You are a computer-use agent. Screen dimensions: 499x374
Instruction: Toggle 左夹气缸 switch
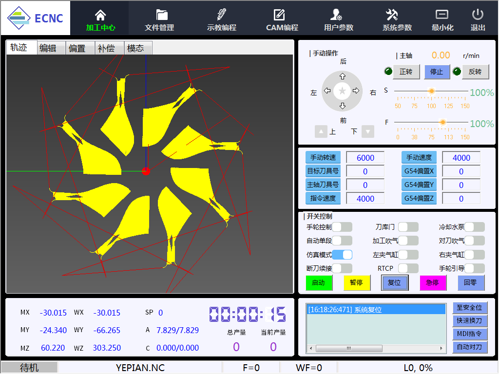(x=408, y=254)
